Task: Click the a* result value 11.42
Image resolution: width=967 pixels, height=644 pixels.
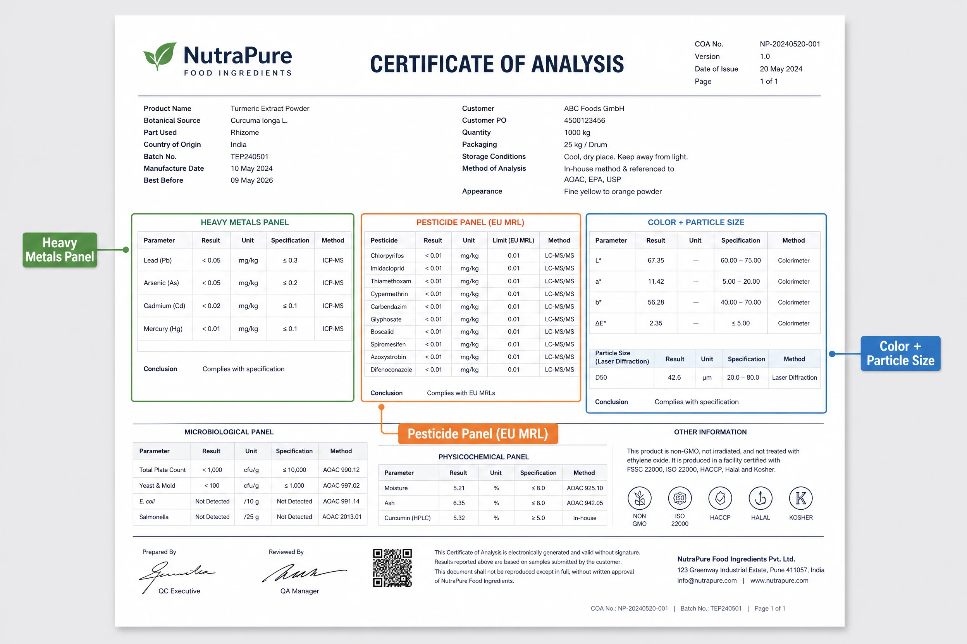Action: click(x=656, y=281)
